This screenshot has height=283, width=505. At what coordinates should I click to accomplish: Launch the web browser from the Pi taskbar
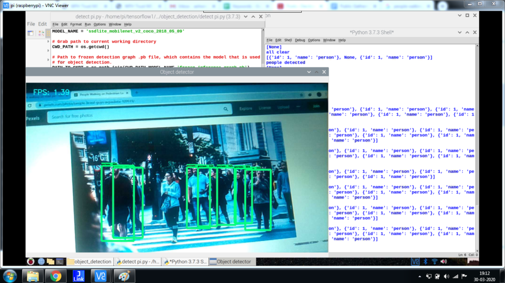(x=41, y=261)
